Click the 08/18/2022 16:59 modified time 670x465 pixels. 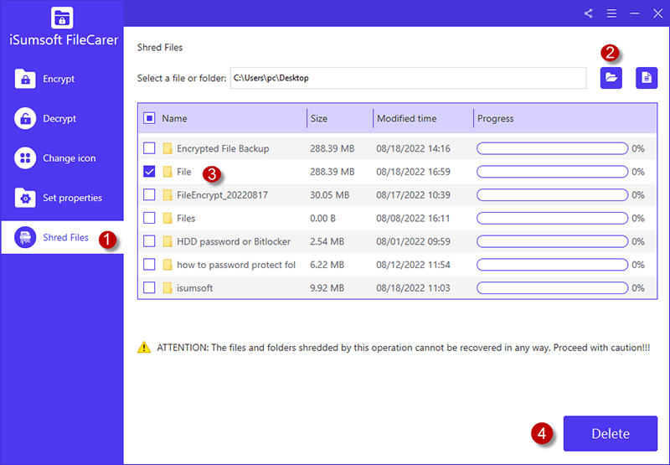point(413,172)
